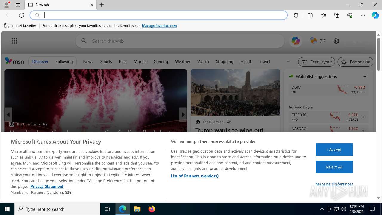The image size is (382, 215).
Task: Open Copilot icon beside search box
Action: [296, 41]
